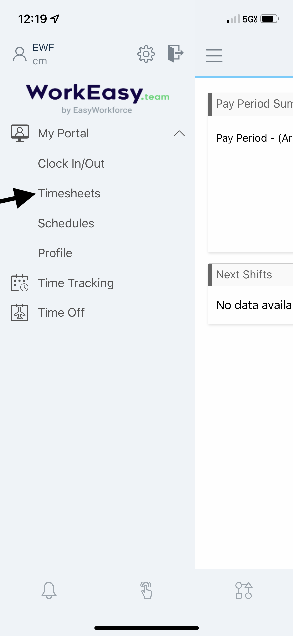Expand the Time Tracking section
Image resolution: width=293 pixels, height=636 pixels.
(x=76, y=283)
